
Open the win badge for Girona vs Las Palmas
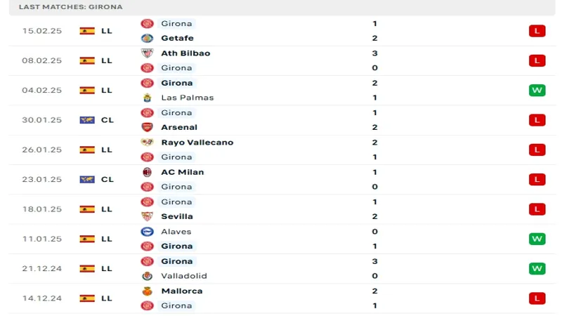pos(537,91)
